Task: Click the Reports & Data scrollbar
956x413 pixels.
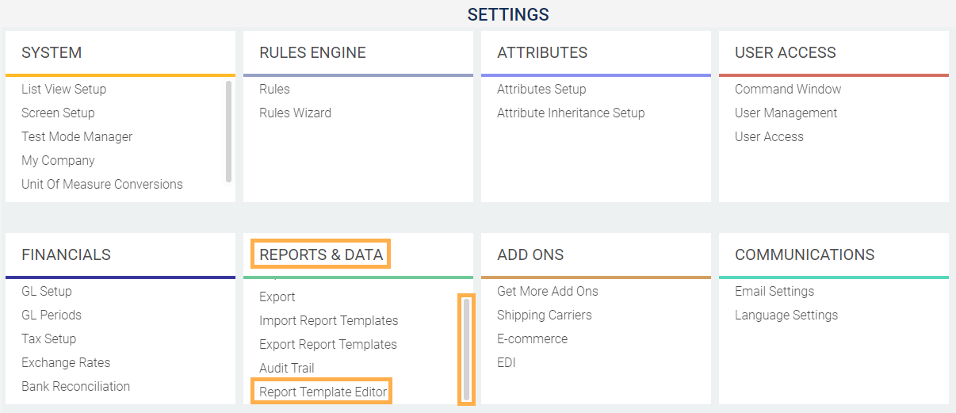Action: (x=466, y=349)
